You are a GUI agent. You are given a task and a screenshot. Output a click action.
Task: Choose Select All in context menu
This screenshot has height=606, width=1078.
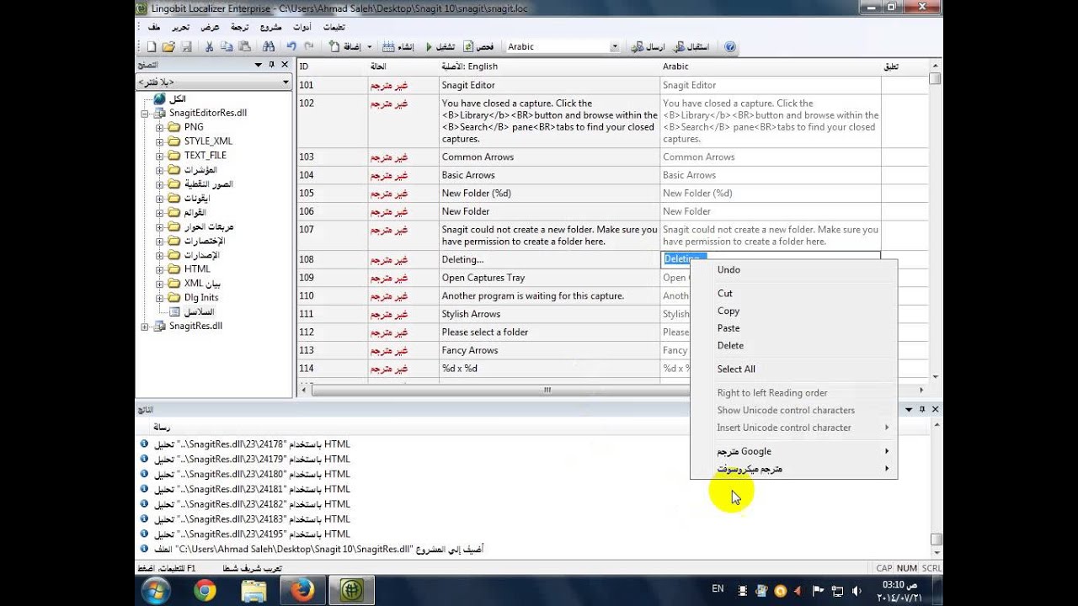tap(793, 369)
